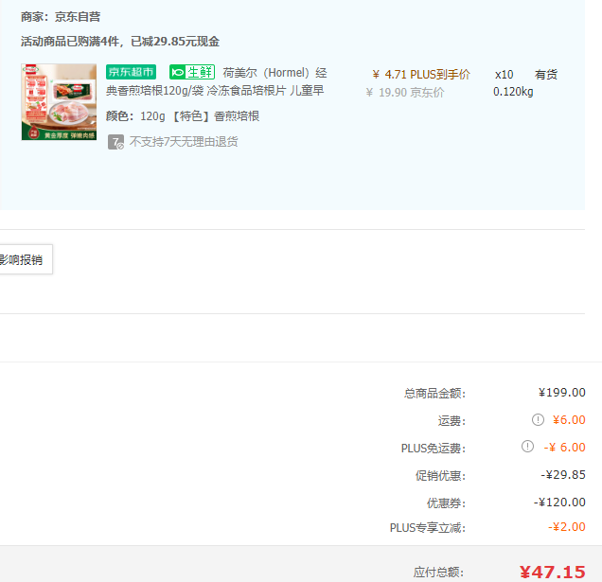Click the 促销优惠 label
The image size is (602, 582).
click(x=440, y=476)
